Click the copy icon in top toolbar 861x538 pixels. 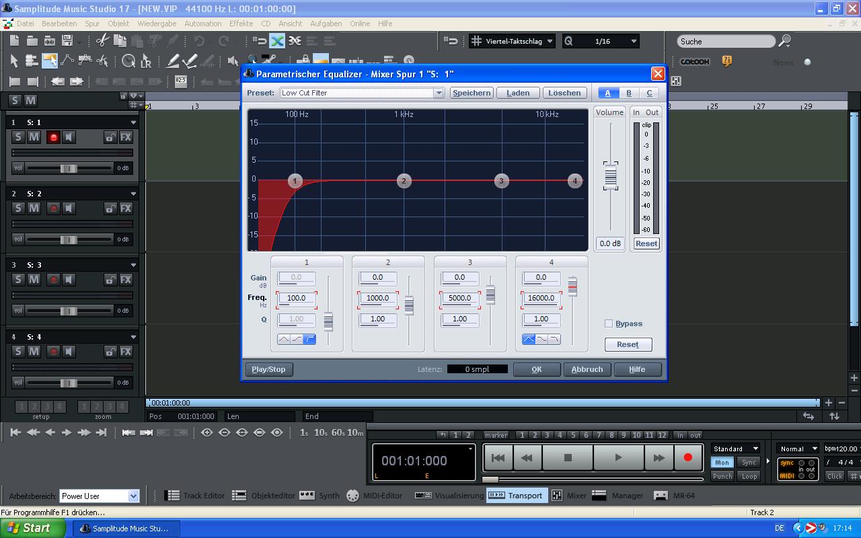[x=120, y=41]
